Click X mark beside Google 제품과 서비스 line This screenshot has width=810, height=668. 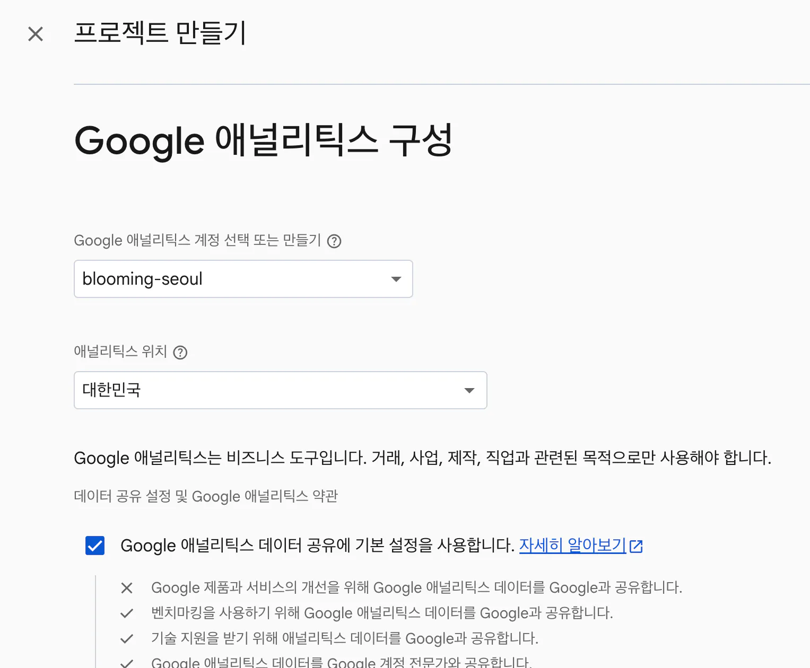127,588
